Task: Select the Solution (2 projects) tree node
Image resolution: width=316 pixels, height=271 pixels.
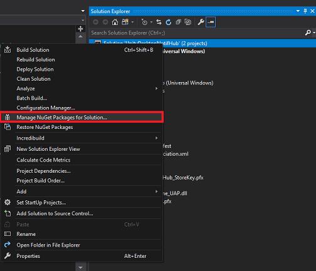Action: click(x=203, y=43)
